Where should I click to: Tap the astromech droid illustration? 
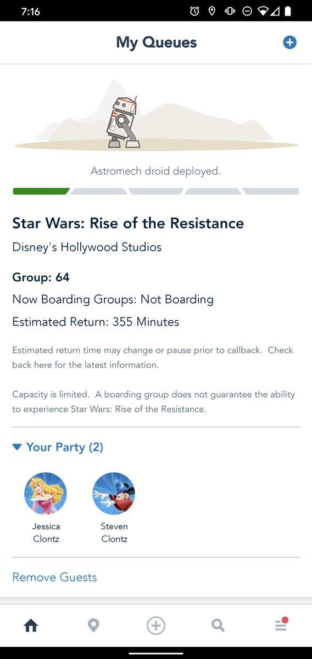point(122,122)
